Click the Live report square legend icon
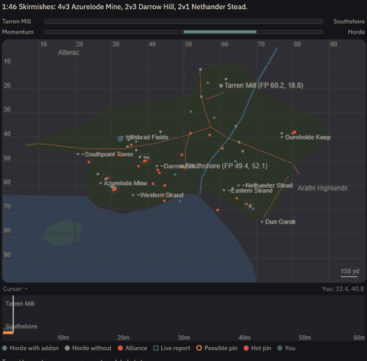The image size is (367, 361). 156,348
